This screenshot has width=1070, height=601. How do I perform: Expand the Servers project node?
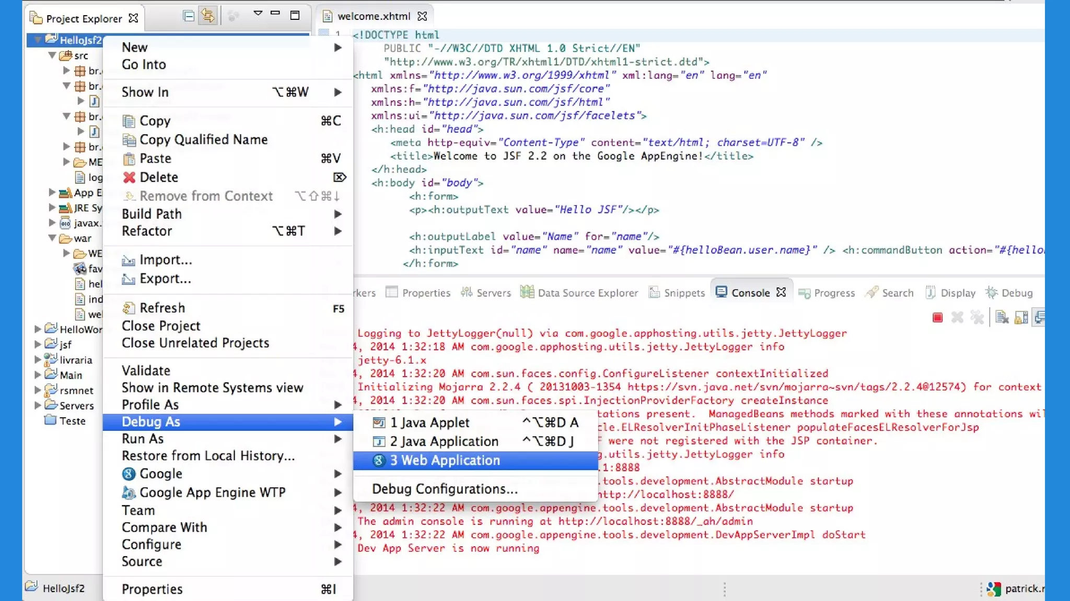tap(38, 405)
